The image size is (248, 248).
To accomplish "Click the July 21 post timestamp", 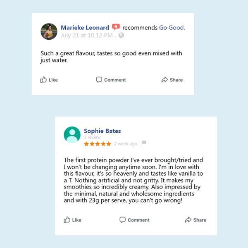I will tap(86, 36).
